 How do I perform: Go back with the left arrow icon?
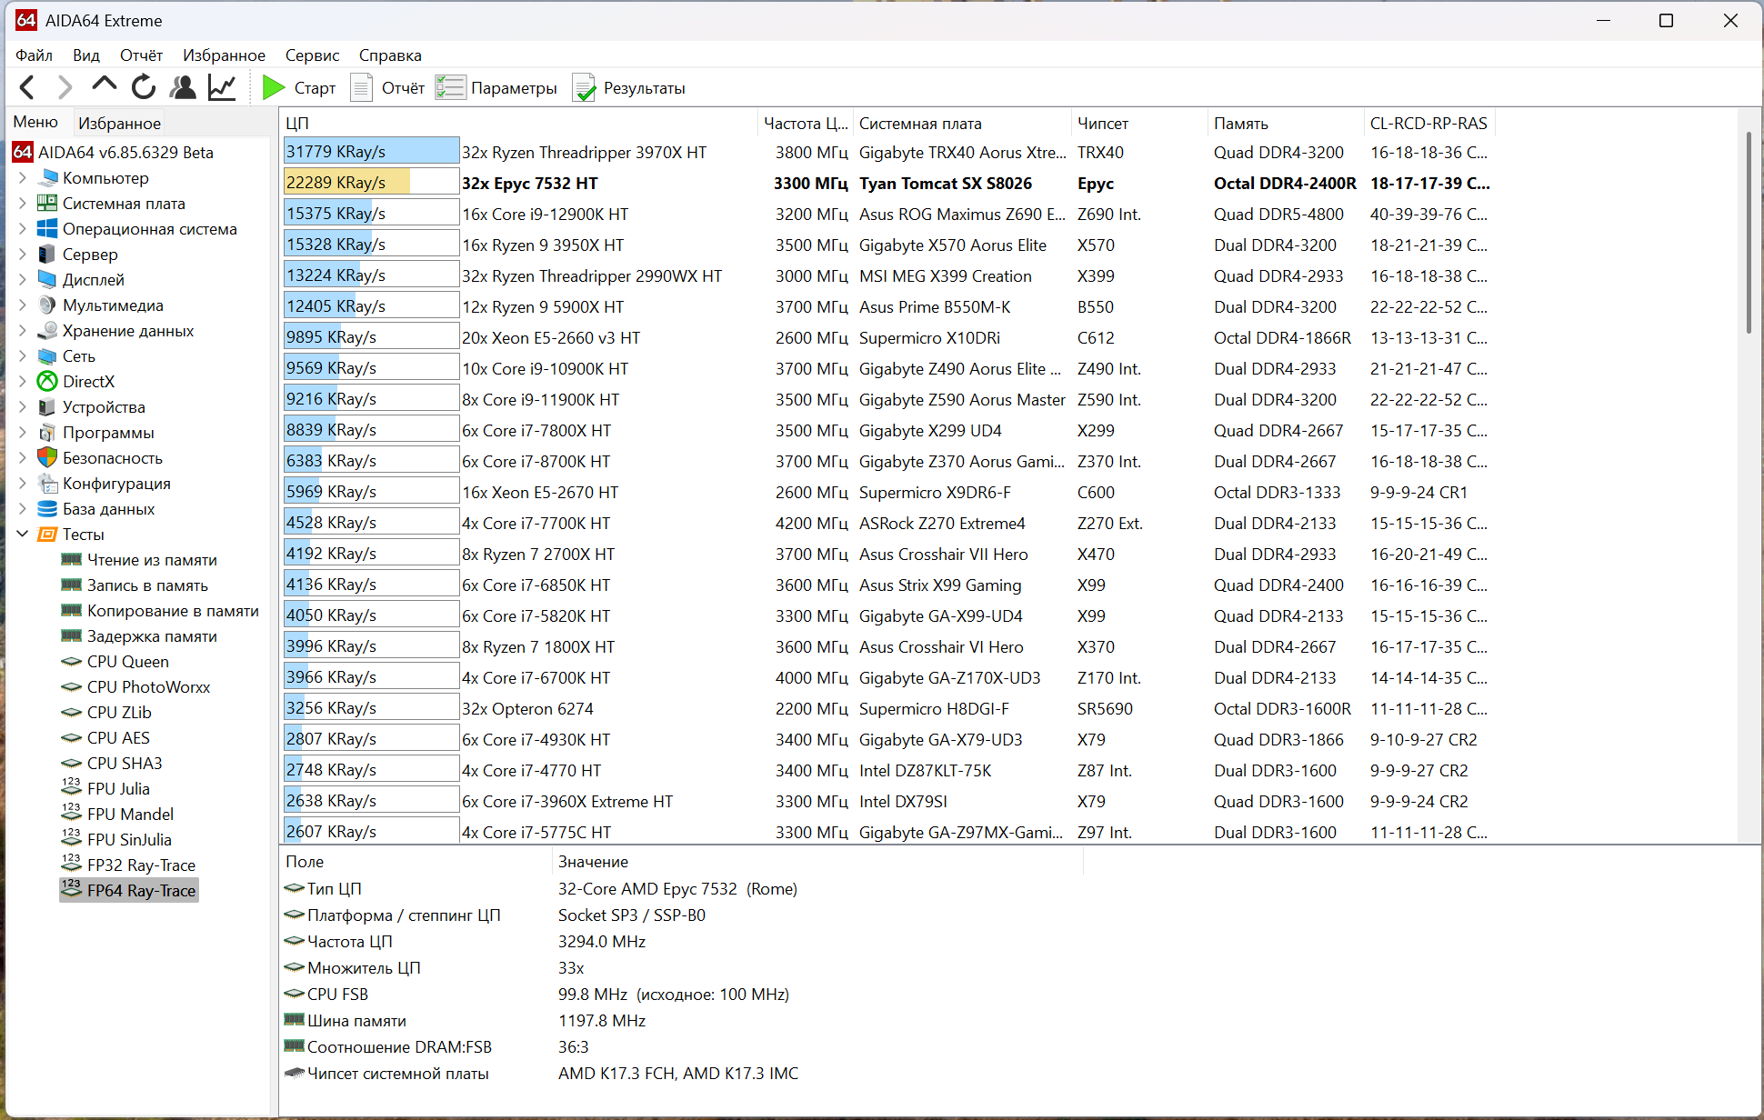point(27,88)
